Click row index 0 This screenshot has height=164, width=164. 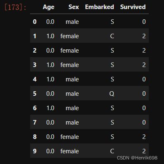tap(35, 22)
